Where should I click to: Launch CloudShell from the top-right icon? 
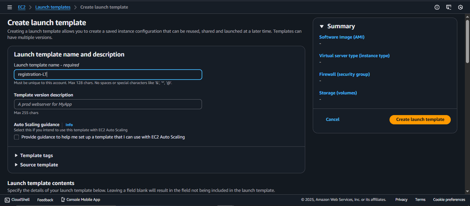pos(449,7)
